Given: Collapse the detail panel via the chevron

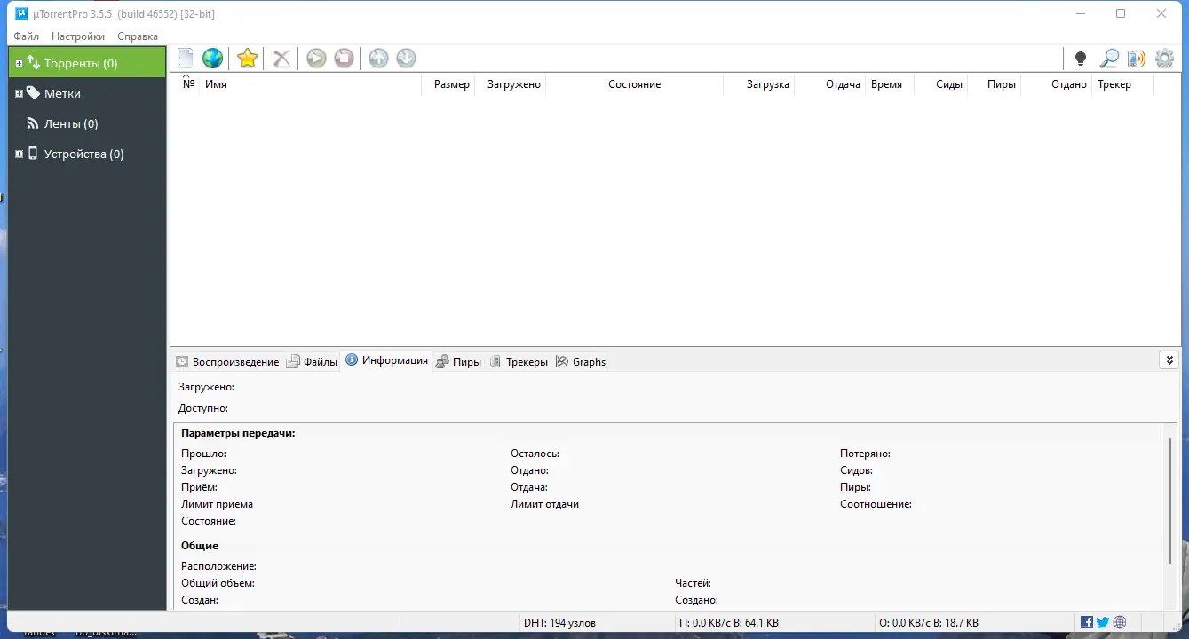Looking at the screenshot, I should tap(1169, 360).
